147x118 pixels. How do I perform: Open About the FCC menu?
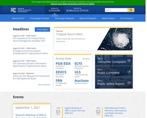pyautogui.click(x=18, y=18)
